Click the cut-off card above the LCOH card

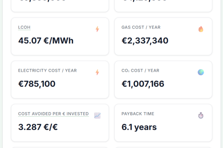tap(60, 5)
